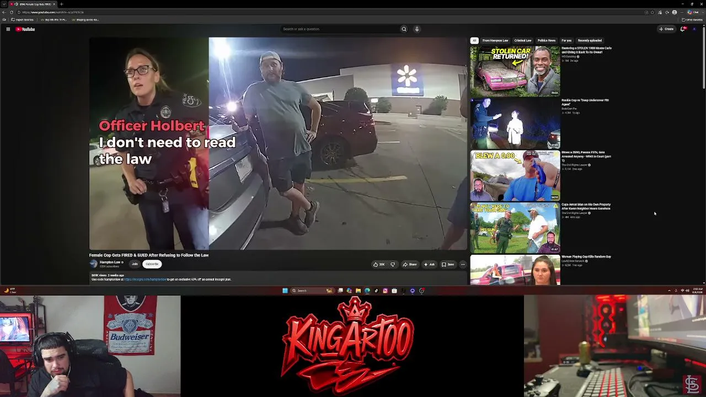The width and height of the screenshot is (706, 397).
Task: Reload the page with the refresh icon
Action: pyautogui.click(x=12, y=12)
